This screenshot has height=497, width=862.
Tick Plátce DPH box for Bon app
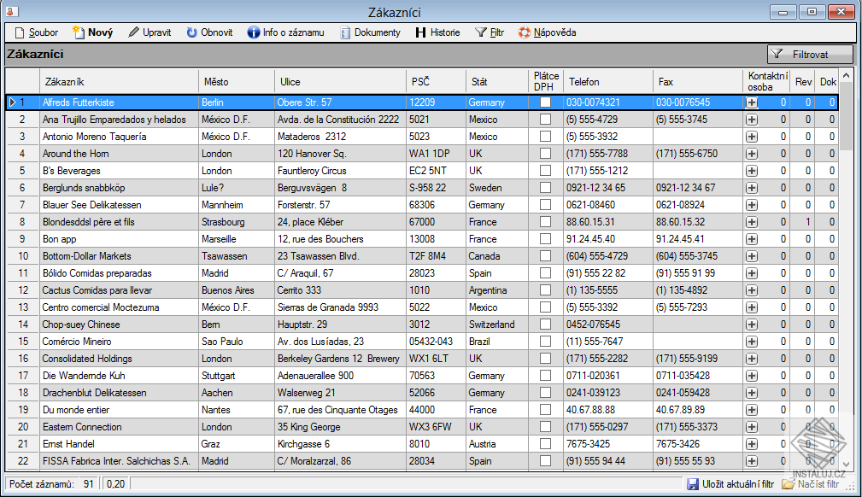click(545, 239)
